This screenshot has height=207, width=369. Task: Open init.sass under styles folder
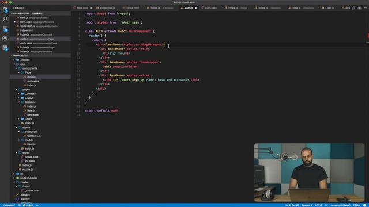[x=40, y=161]
